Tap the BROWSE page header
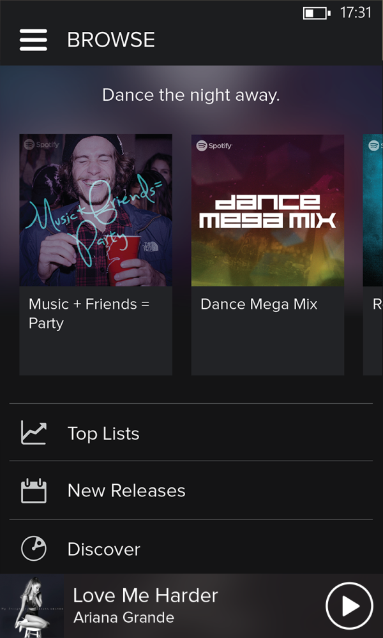383x638 pixels. (x=111, y=40)
